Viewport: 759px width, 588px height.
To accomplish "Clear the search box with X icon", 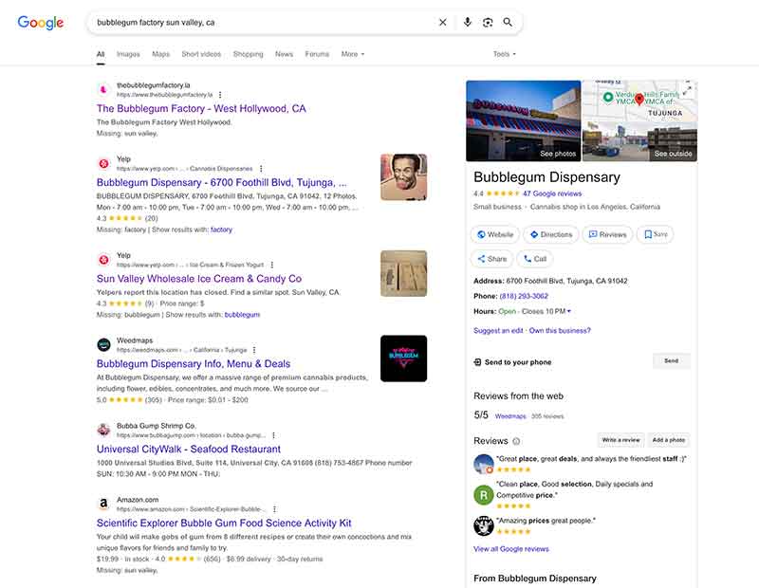I will click(442, 22).
